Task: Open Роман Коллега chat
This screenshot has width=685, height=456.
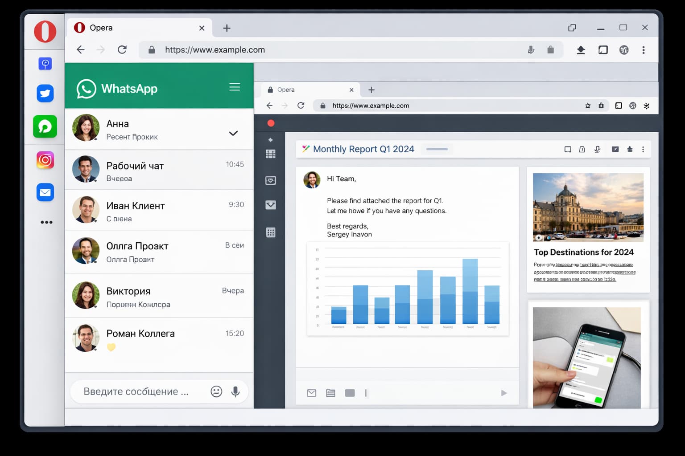Action: [159, 338]
